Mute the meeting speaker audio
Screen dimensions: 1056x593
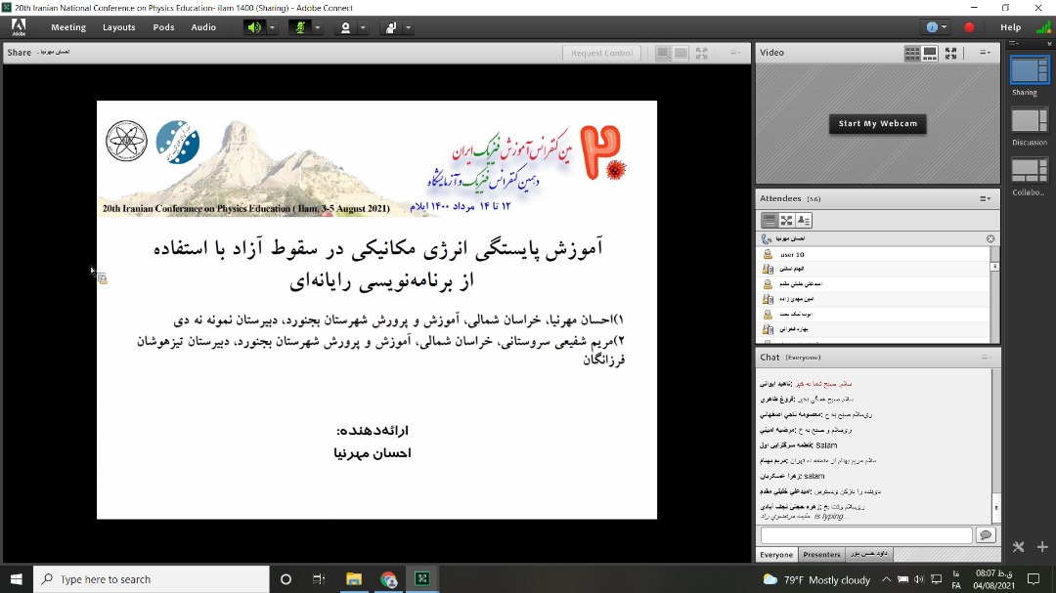point(253,27)
